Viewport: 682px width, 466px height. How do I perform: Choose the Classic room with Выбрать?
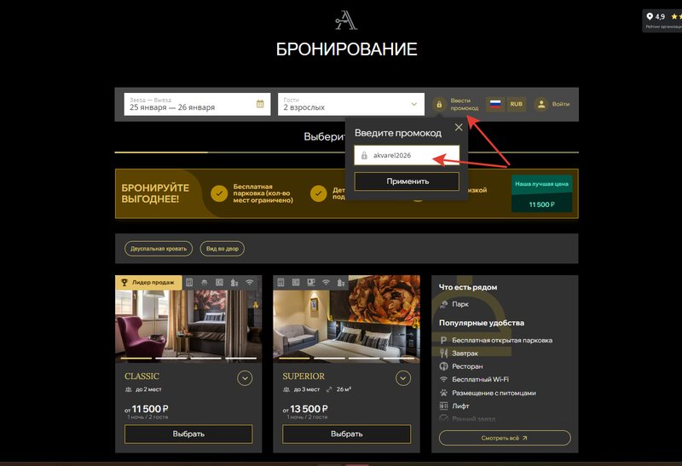(188, 434)
